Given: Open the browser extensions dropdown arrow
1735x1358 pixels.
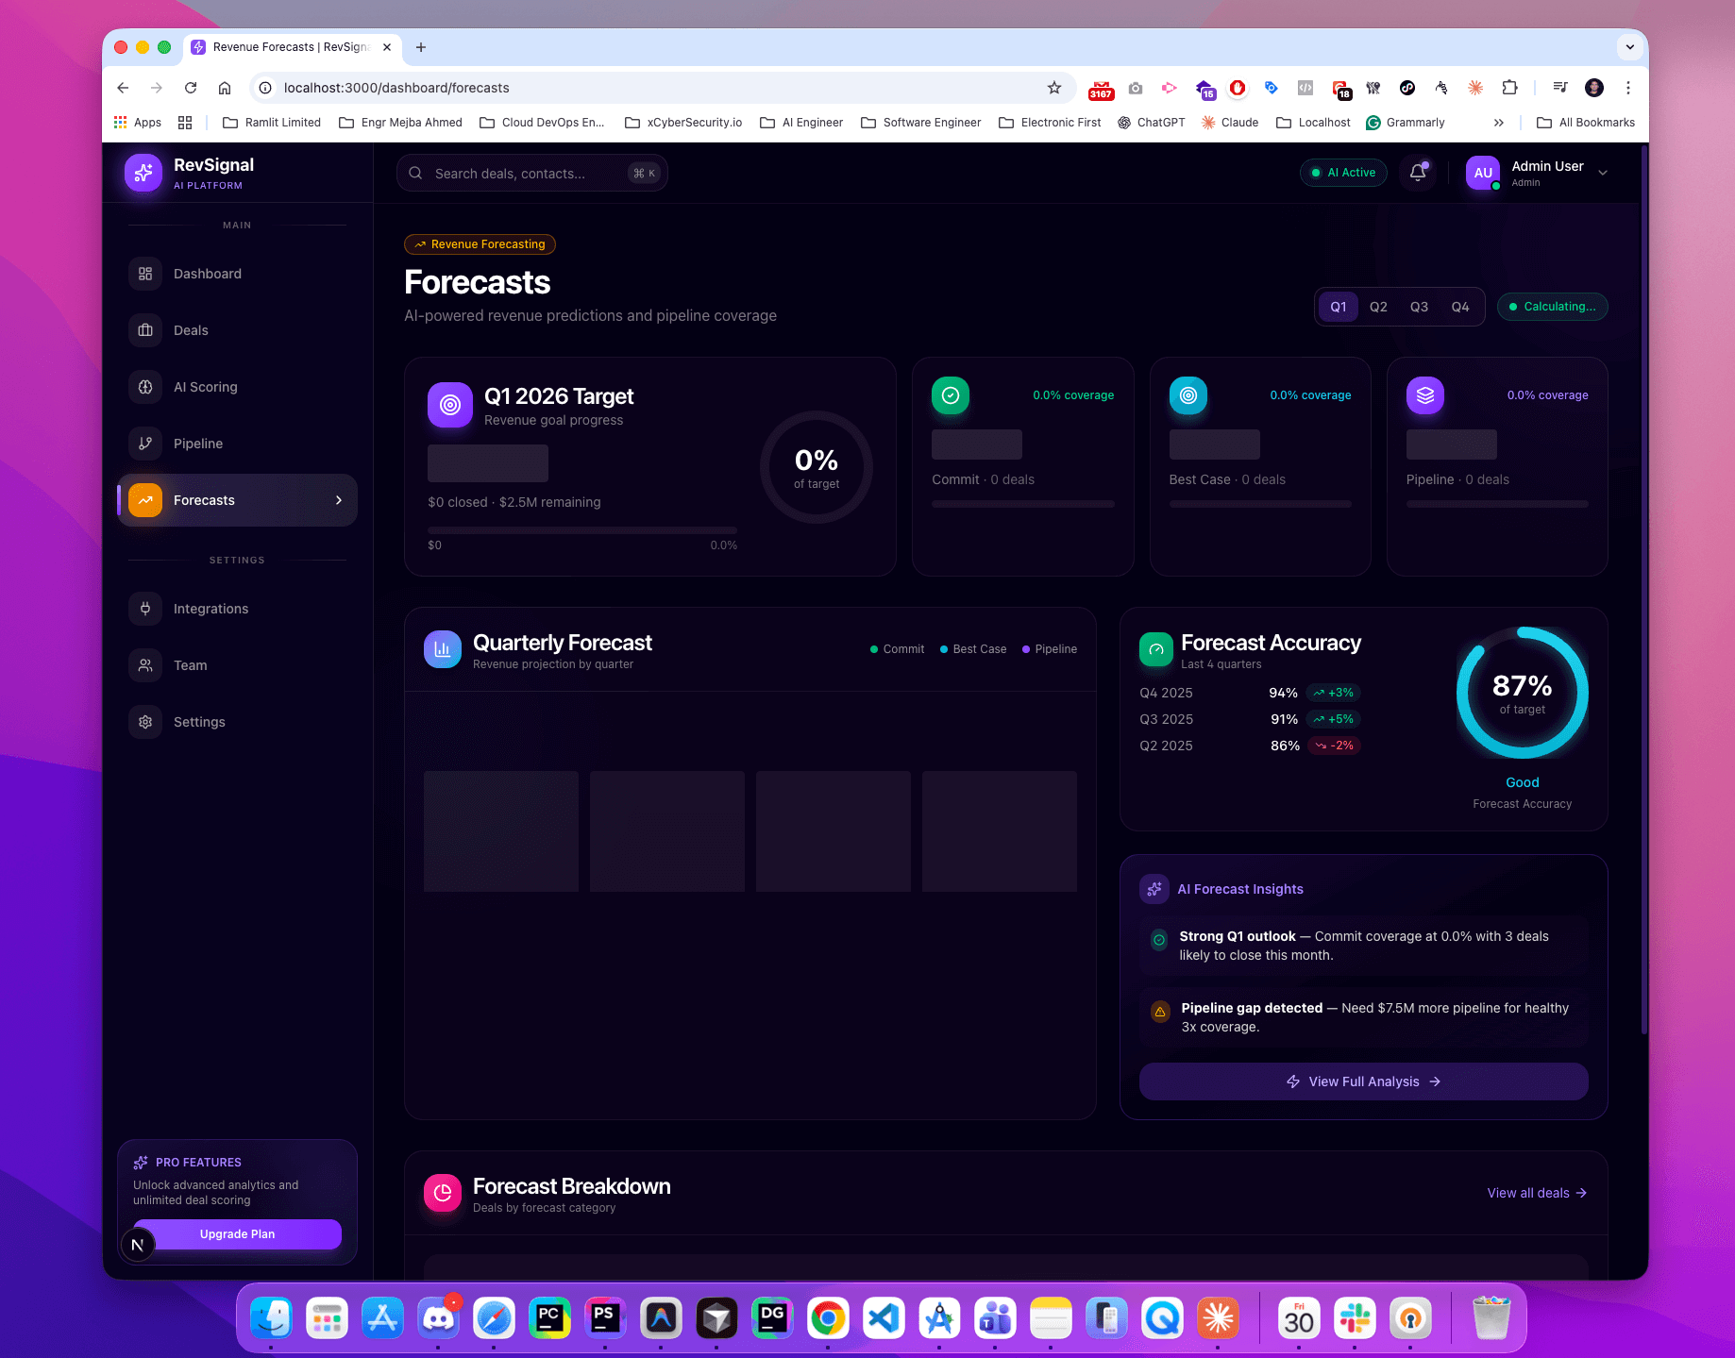Looking at the screenshot, I should [x=1510, y=87].
